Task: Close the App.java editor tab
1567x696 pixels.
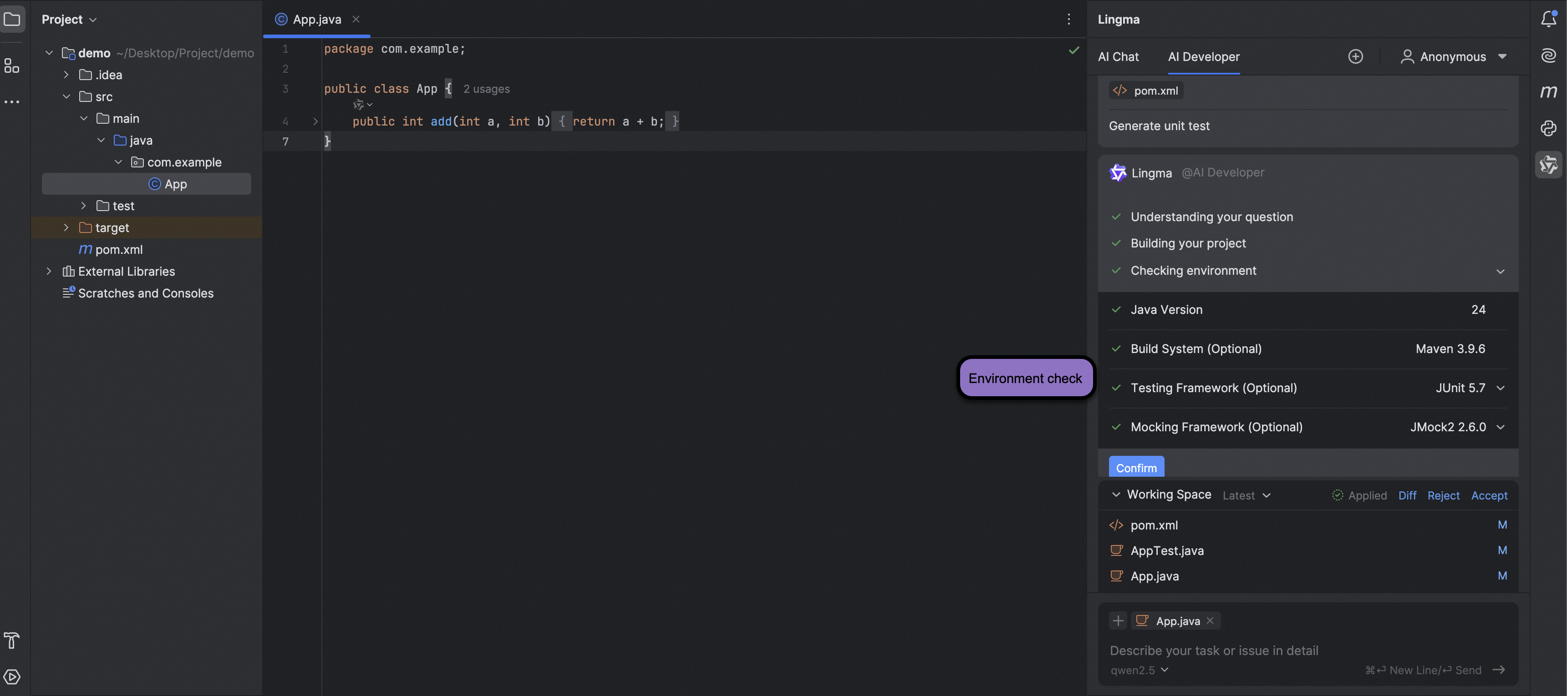Action: coord(356,20)
